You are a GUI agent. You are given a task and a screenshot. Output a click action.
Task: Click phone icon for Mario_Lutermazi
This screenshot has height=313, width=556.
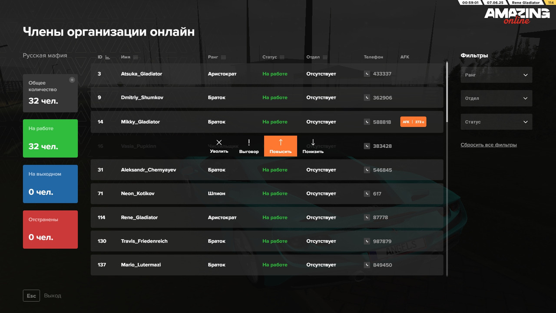pyautogui.click(x=367, y=265)
